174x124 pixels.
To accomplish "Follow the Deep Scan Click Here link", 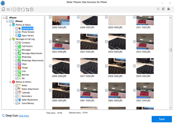I will pos(24,116).
